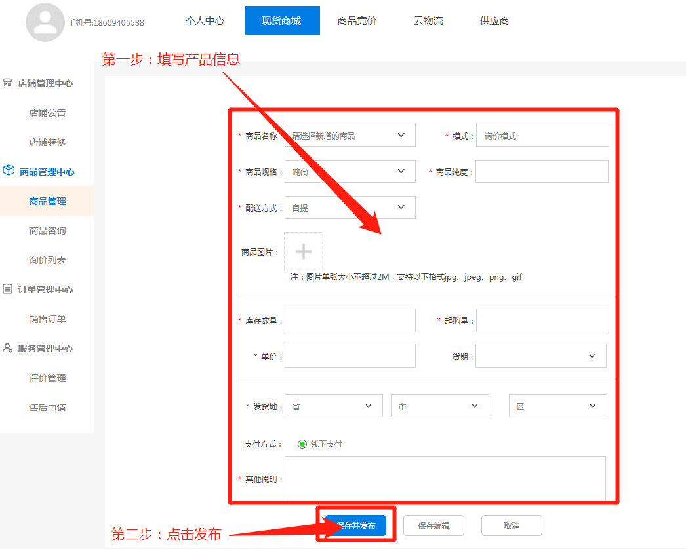Open 店铺装修 in the sidebar
The width and height of the screenshot is (686, 549).
tap(47, 142)
